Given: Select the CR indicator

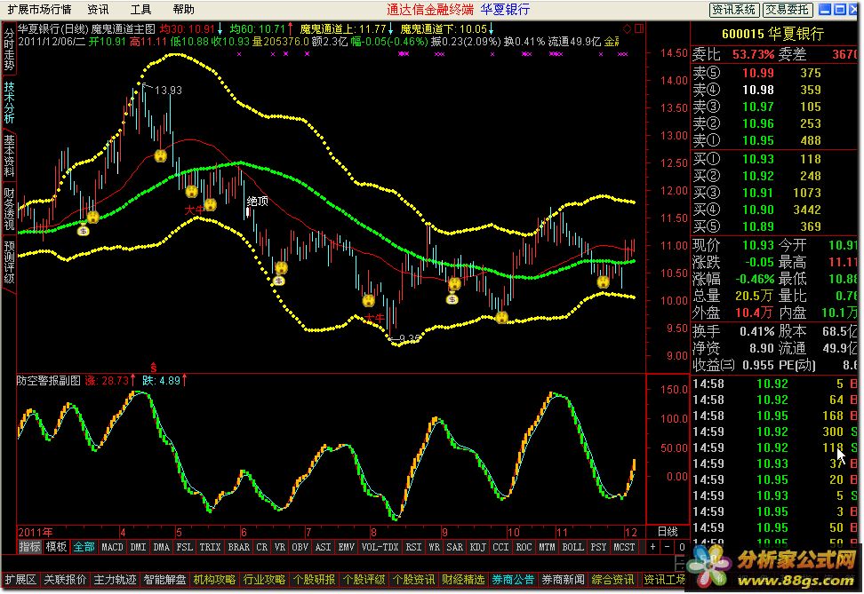Looking at the screenshot, I should 261,547.
